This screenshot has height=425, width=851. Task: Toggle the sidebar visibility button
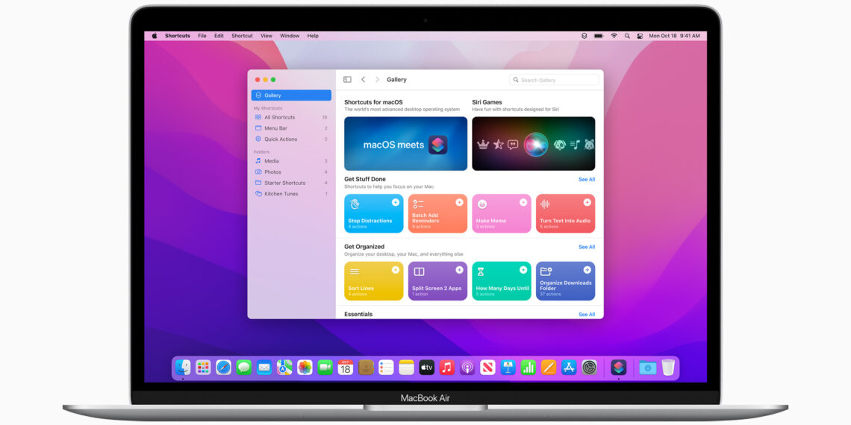(347, 80)
